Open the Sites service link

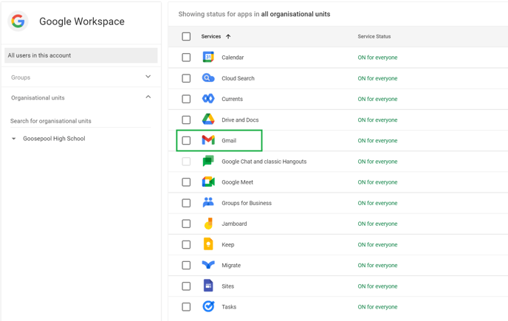click(227, 286)
